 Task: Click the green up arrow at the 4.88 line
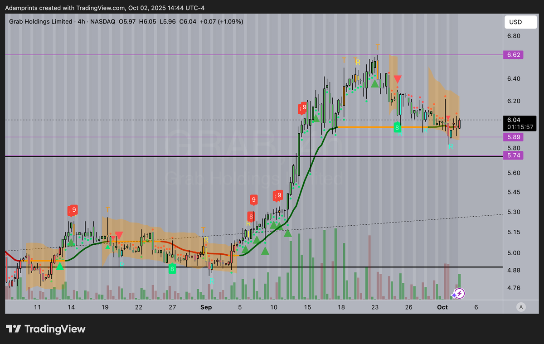(x=59, y=266)
